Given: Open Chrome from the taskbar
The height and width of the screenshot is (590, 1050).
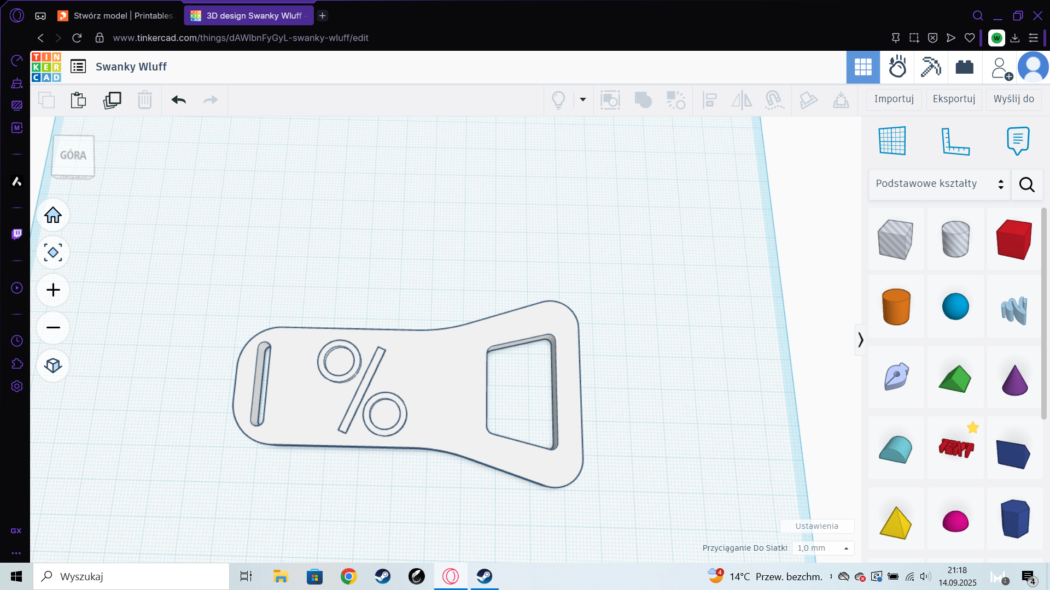Looking at the screenshot, I should click(348, 576).
